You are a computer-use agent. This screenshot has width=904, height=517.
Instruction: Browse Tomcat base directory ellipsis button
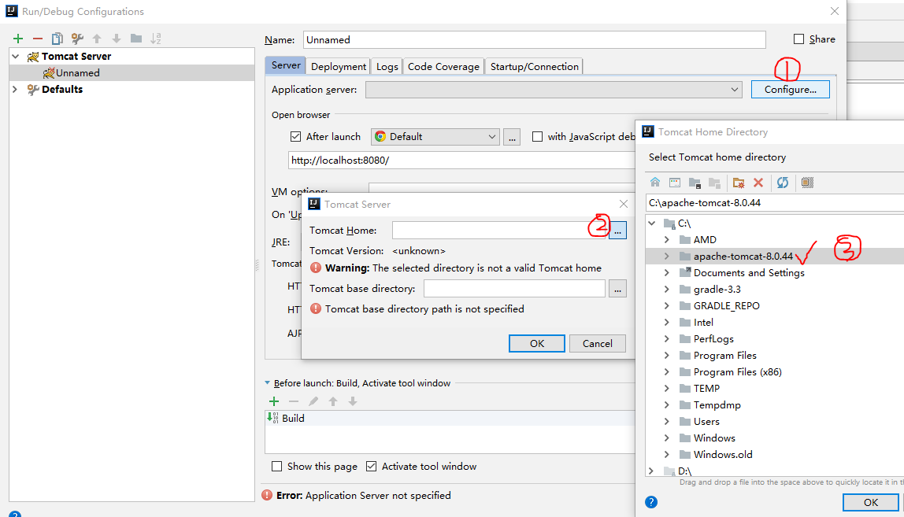click(x=617, y=289)
